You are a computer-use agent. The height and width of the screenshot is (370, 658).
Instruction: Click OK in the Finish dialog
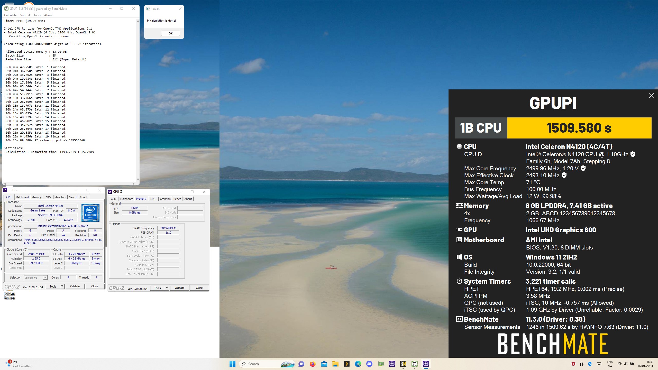[170, 33]
